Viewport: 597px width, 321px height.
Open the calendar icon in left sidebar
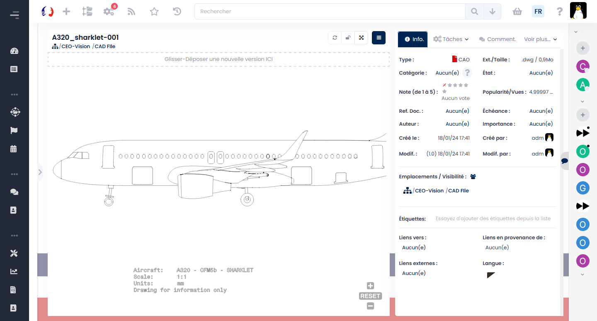tap(14, 148)
